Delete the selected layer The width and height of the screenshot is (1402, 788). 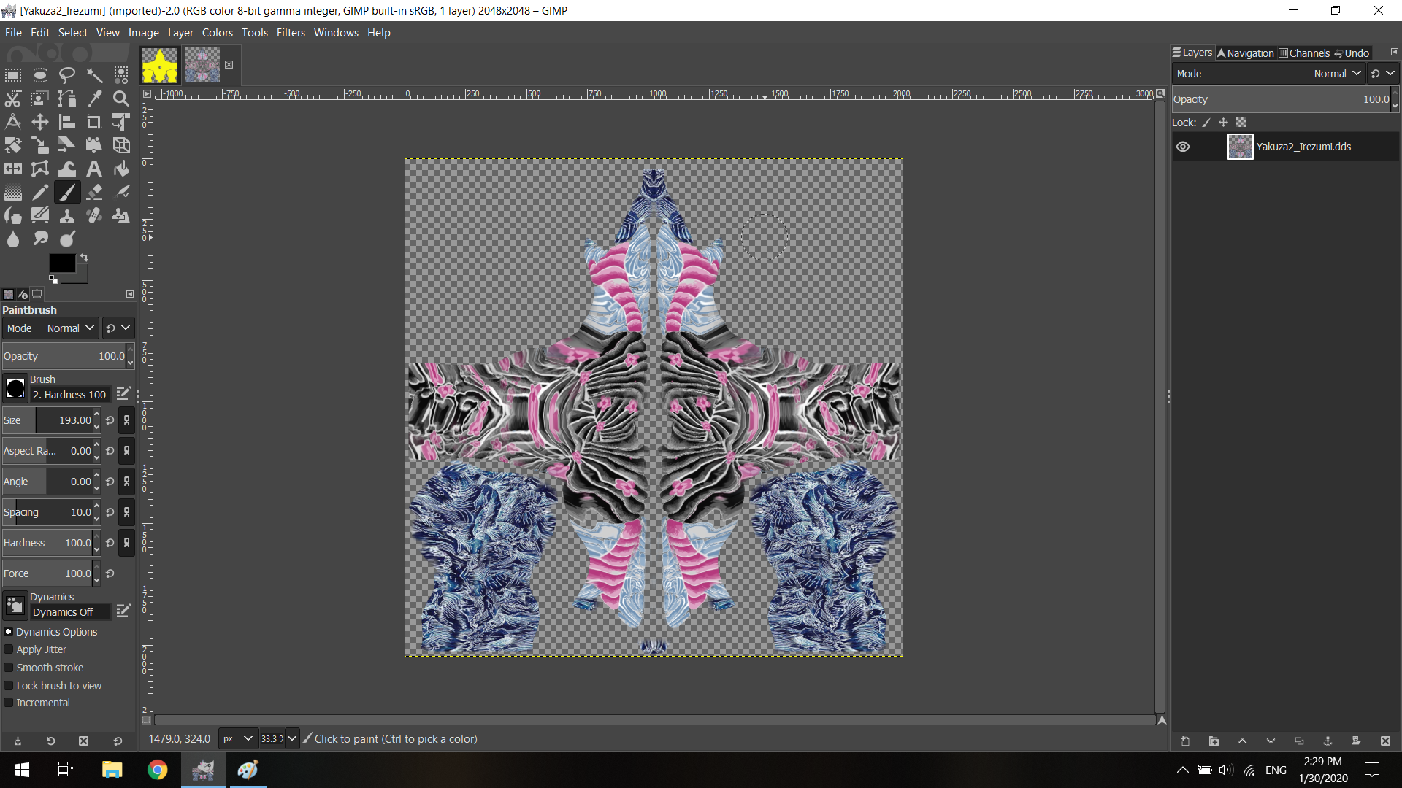pyautogui.click(x=1385, y=741)
